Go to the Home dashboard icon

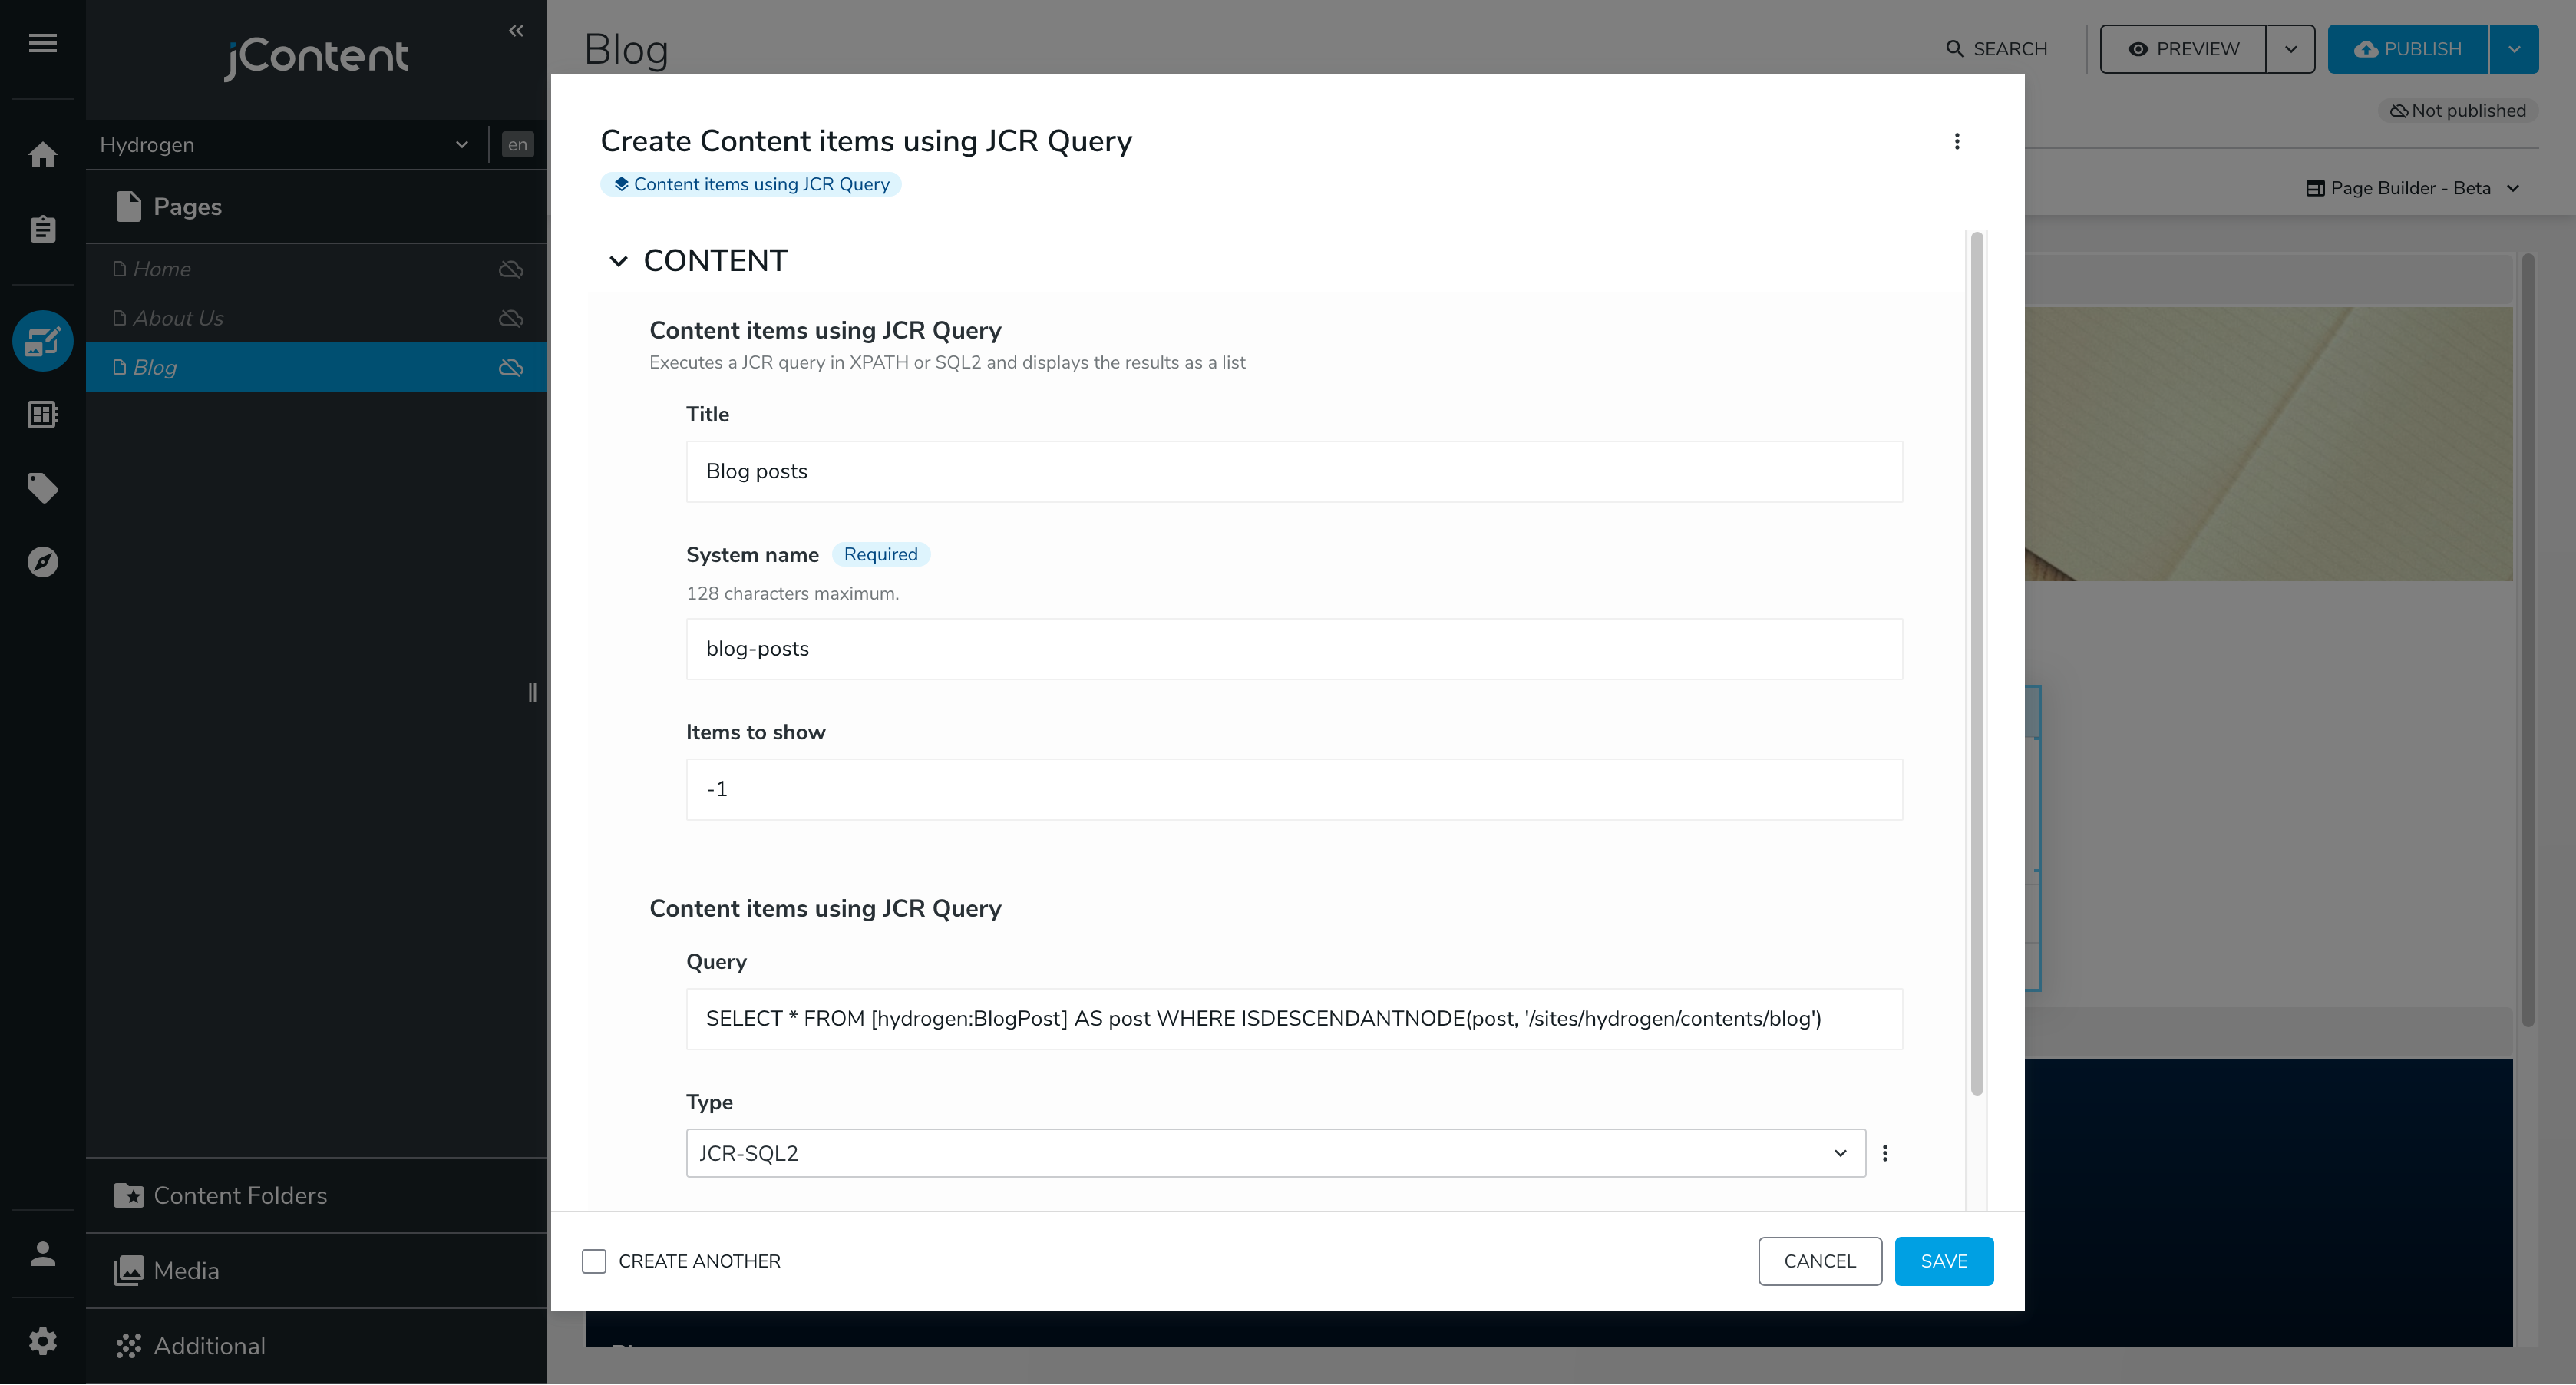point(42,155)
